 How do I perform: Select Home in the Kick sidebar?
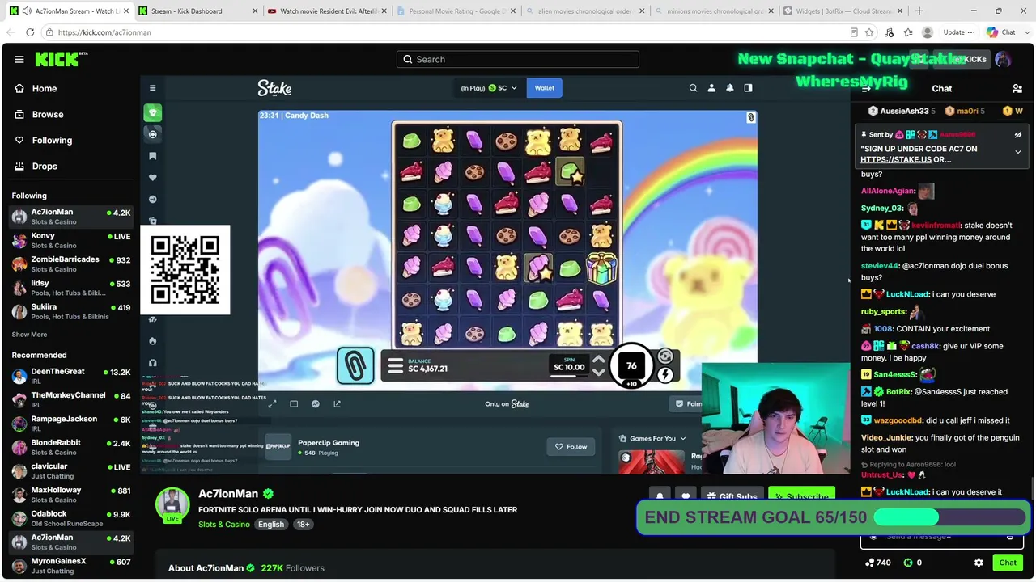[x=45, y=88]
